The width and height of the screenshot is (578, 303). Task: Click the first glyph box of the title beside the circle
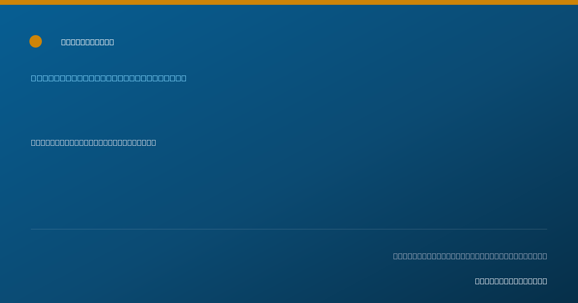64,42
